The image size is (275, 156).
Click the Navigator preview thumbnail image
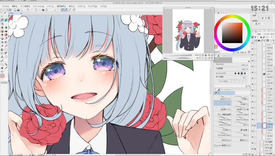(188, 31)
